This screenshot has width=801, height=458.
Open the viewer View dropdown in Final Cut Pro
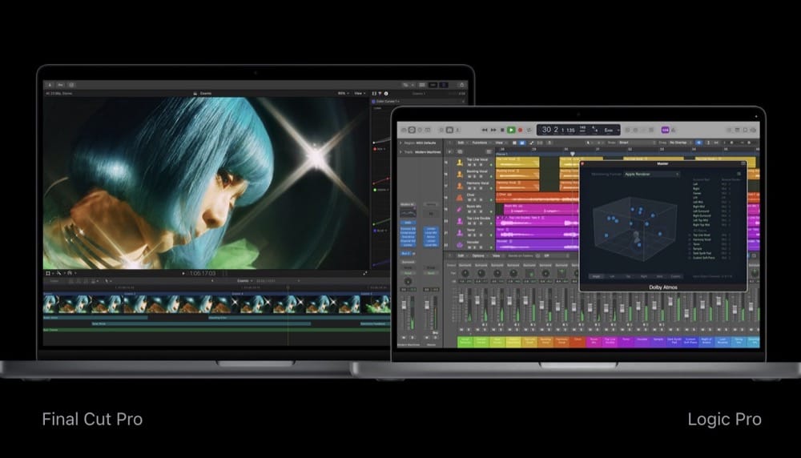[x=360, y=94]
